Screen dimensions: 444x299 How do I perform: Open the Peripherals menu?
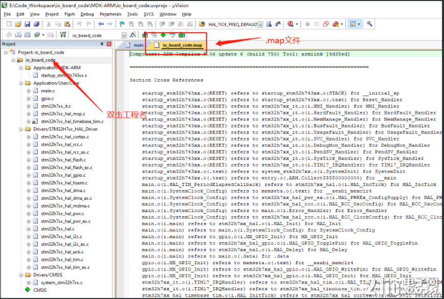pos(111,14)
